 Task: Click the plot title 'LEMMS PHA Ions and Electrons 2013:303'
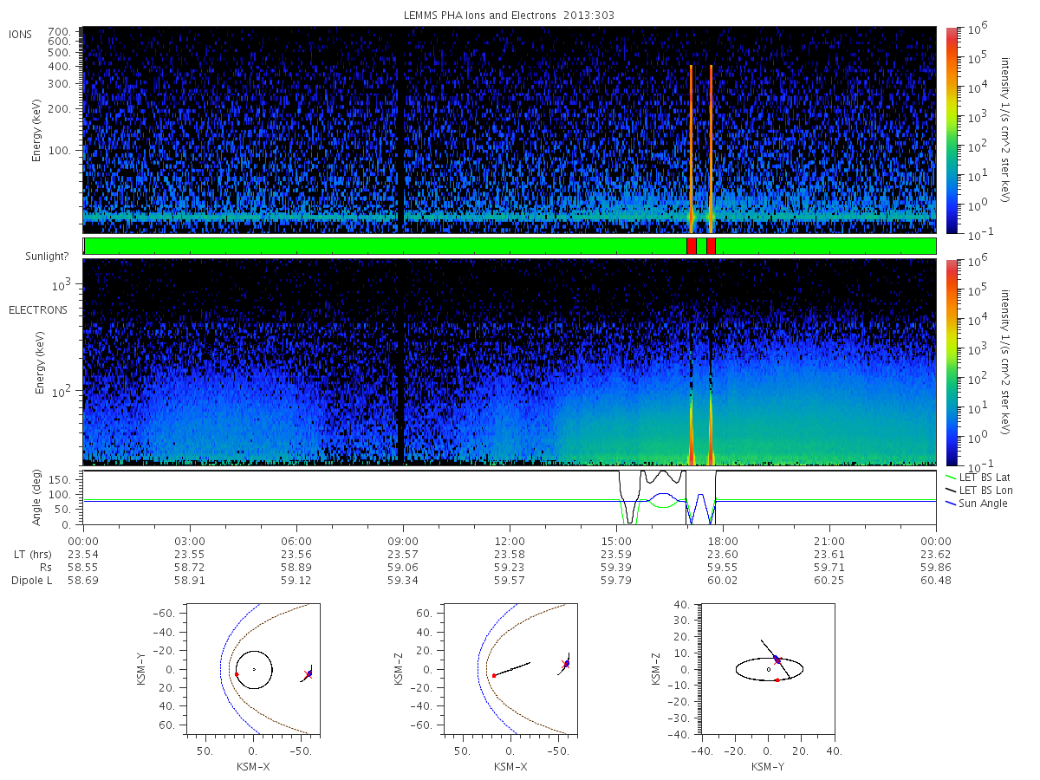510,16
